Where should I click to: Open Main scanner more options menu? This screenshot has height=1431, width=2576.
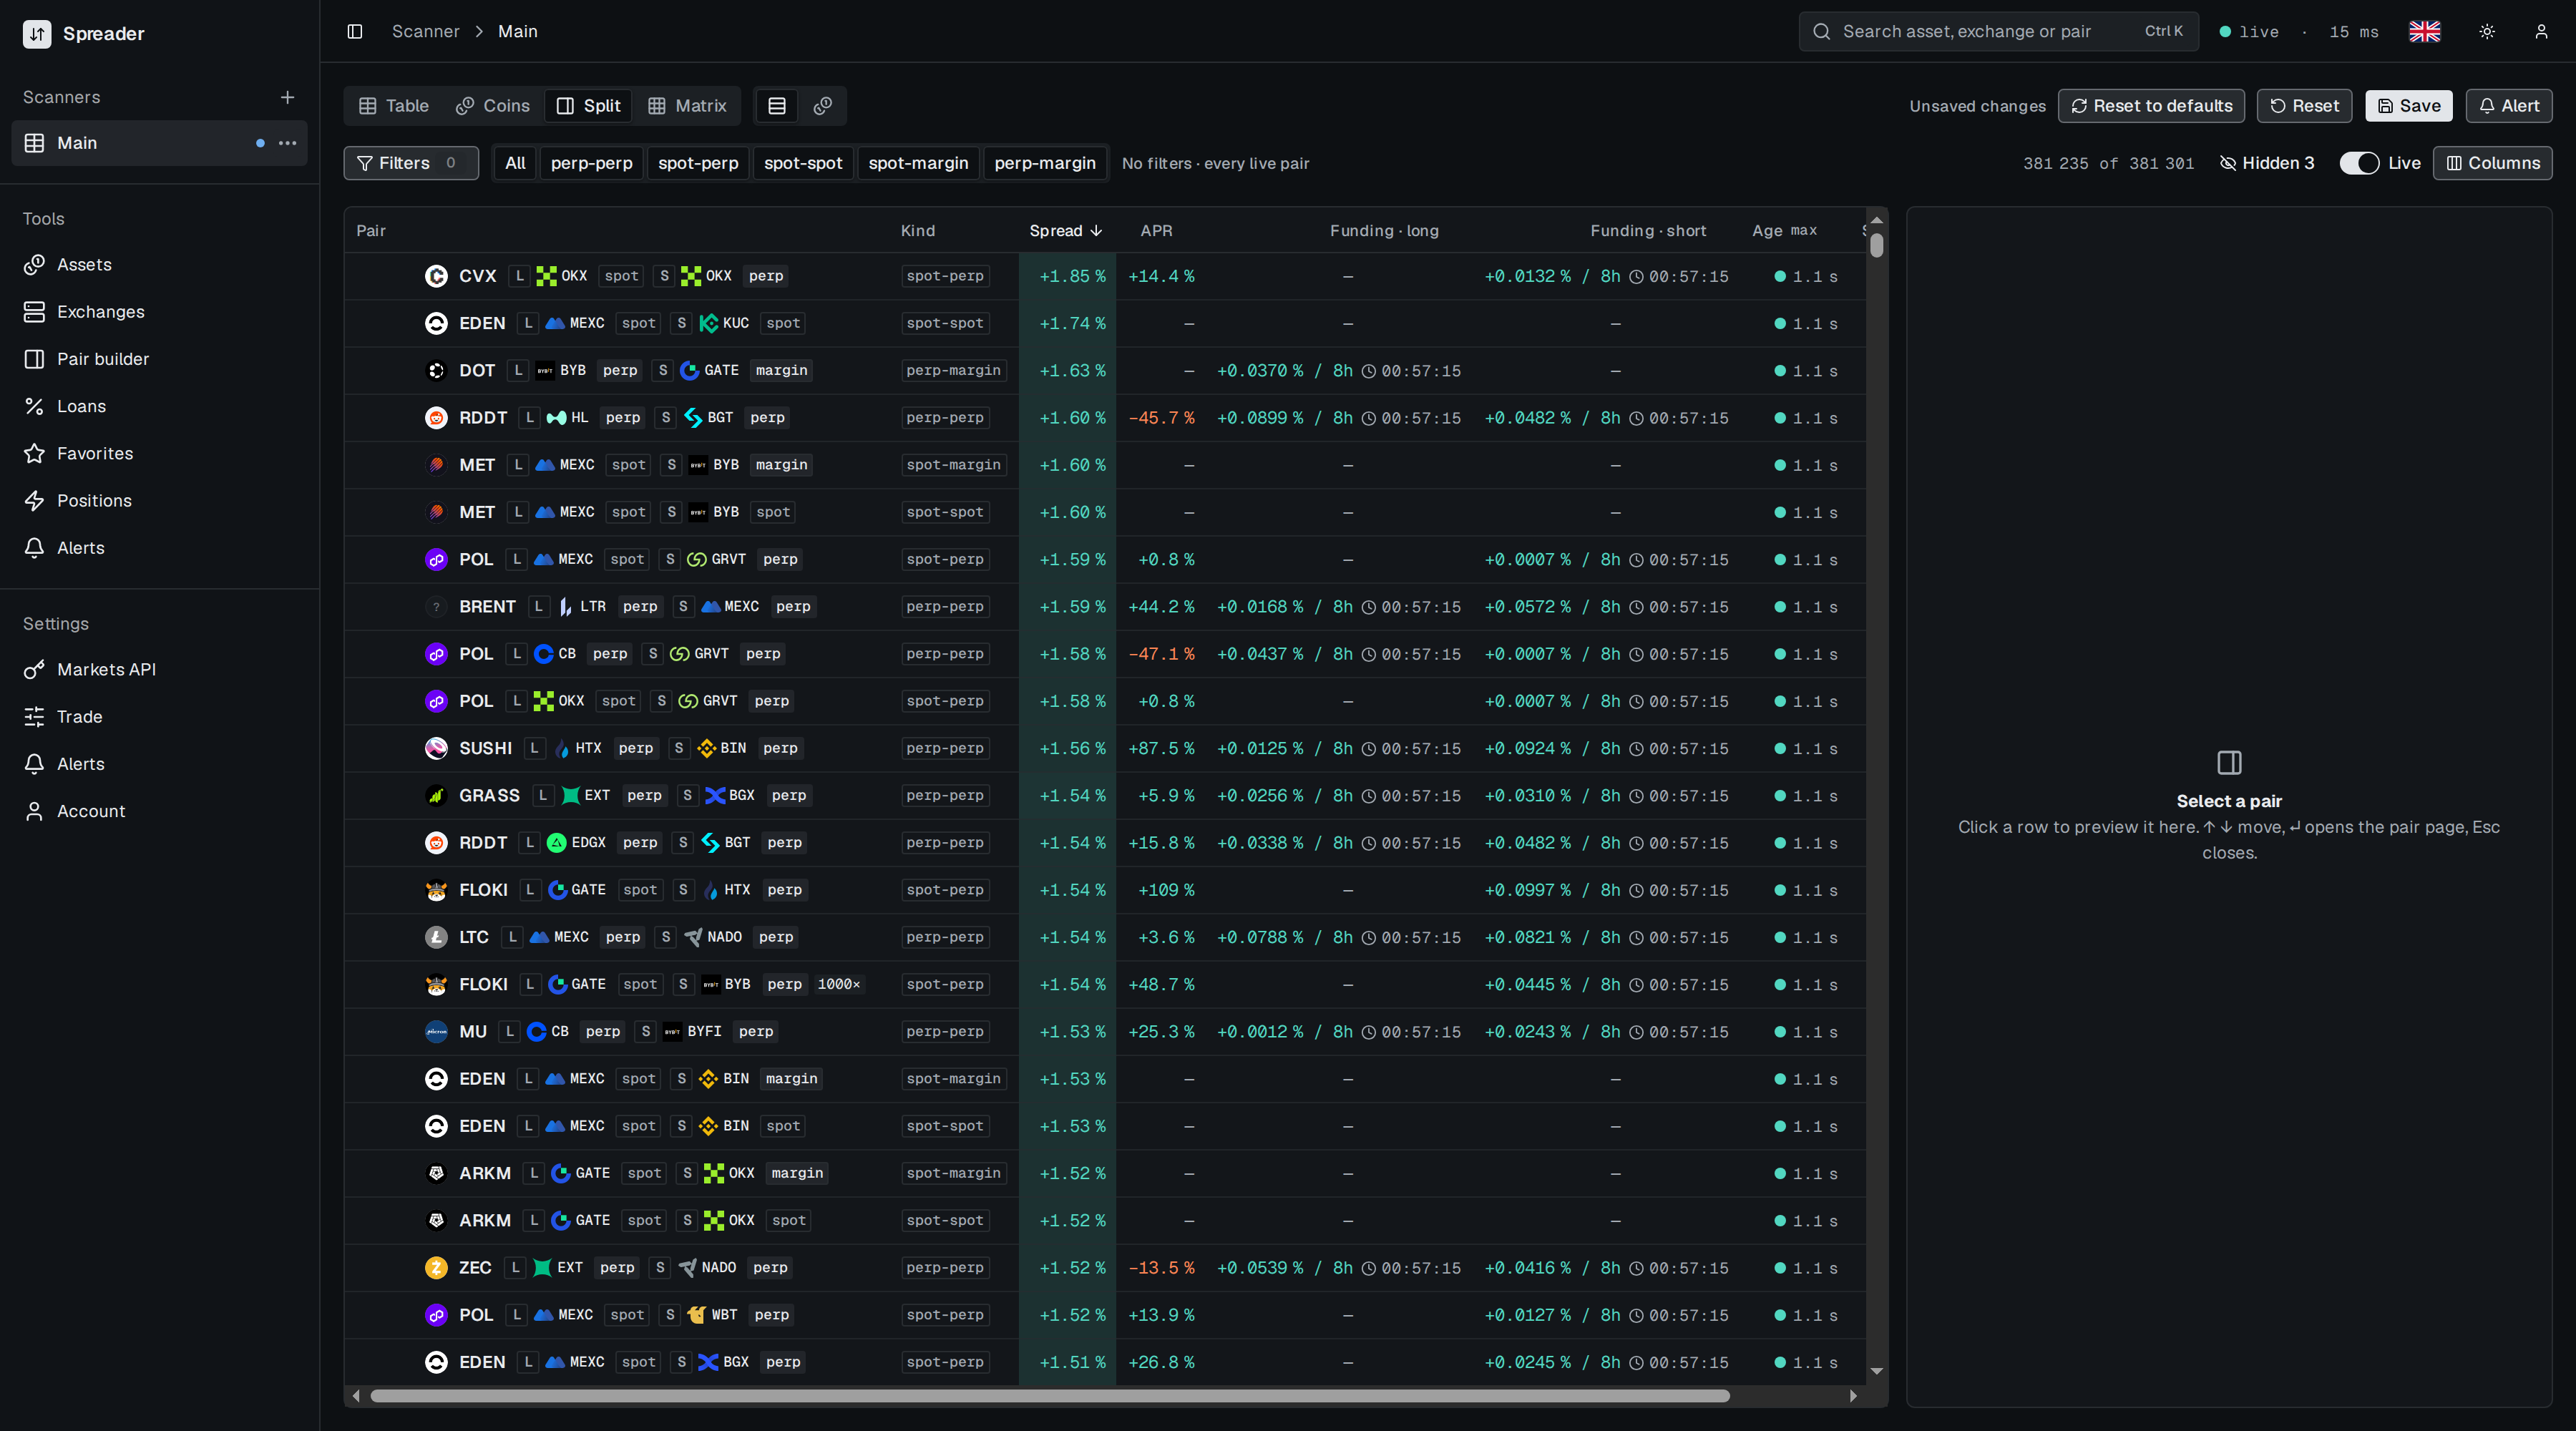click(x=287, y=143)
